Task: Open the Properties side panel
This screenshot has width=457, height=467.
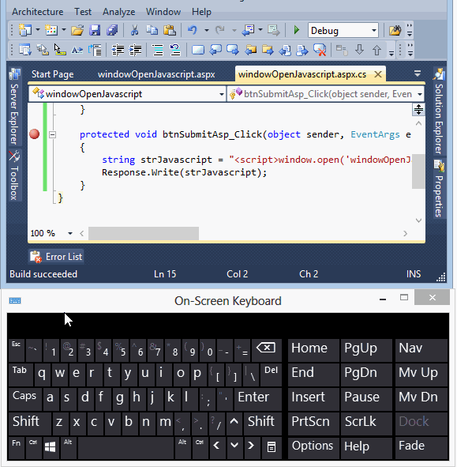Action: 439,189
